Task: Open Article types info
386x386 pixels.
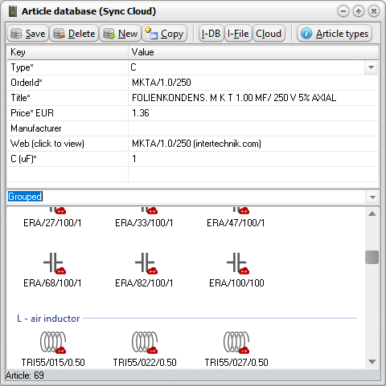Action: coord(335,34)
